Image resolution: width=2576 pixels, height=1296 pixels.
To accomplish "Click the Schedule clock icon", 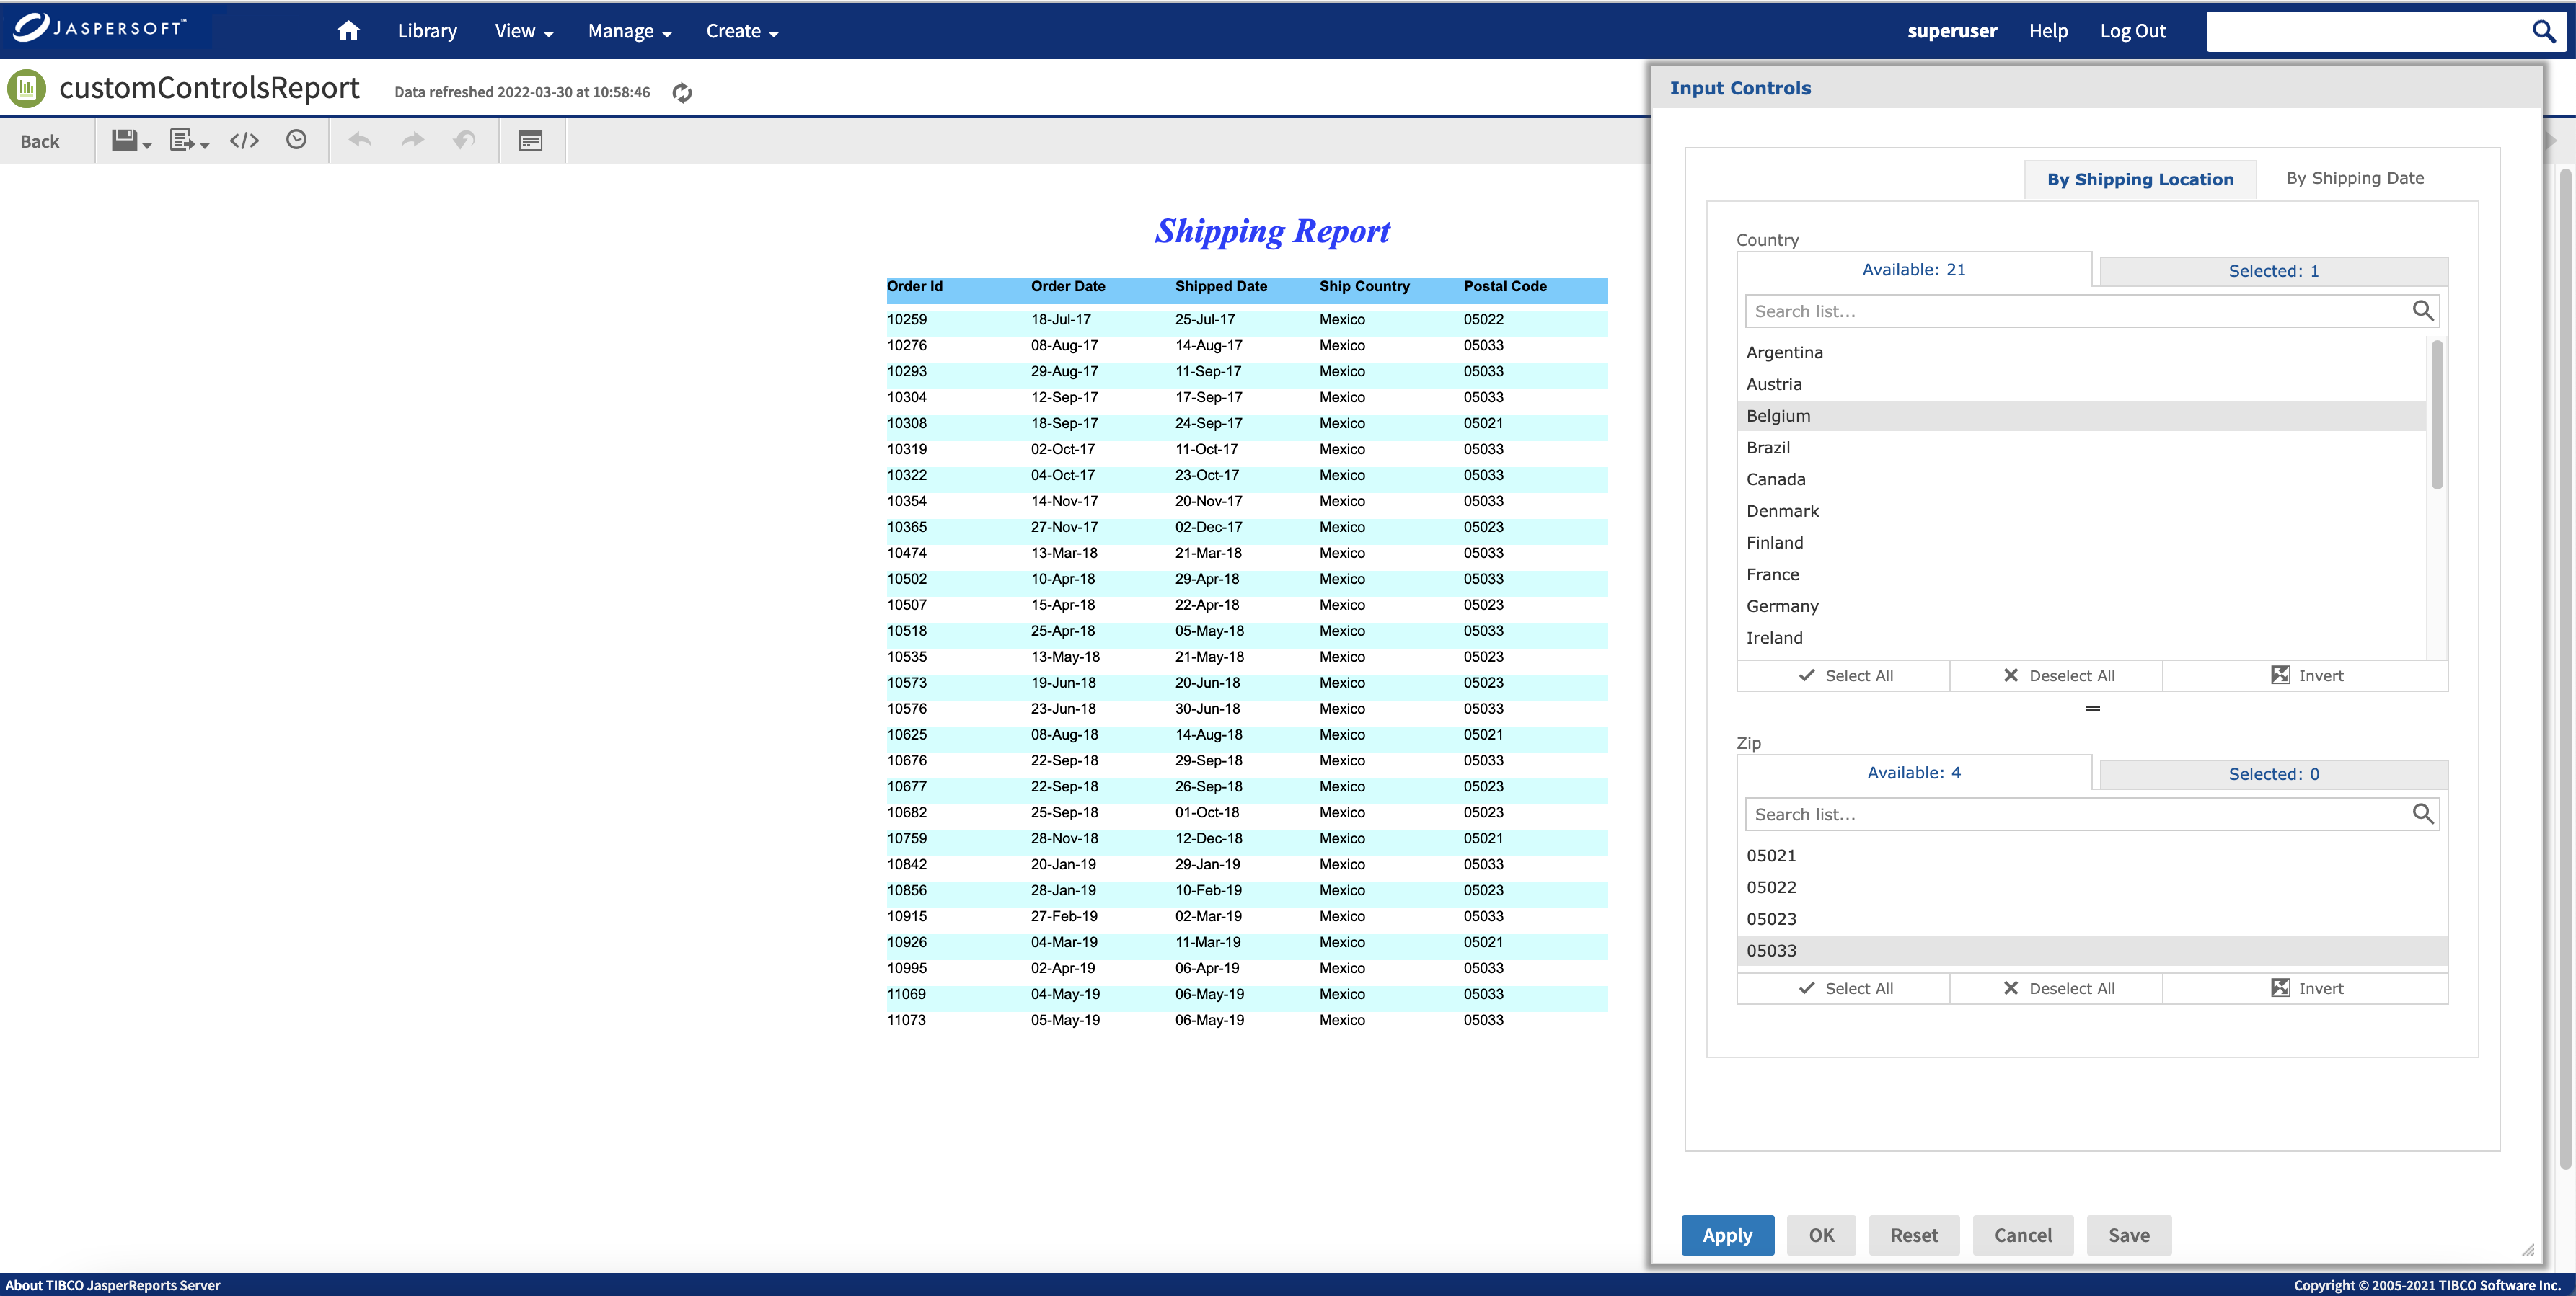I will tap(296, 140).
